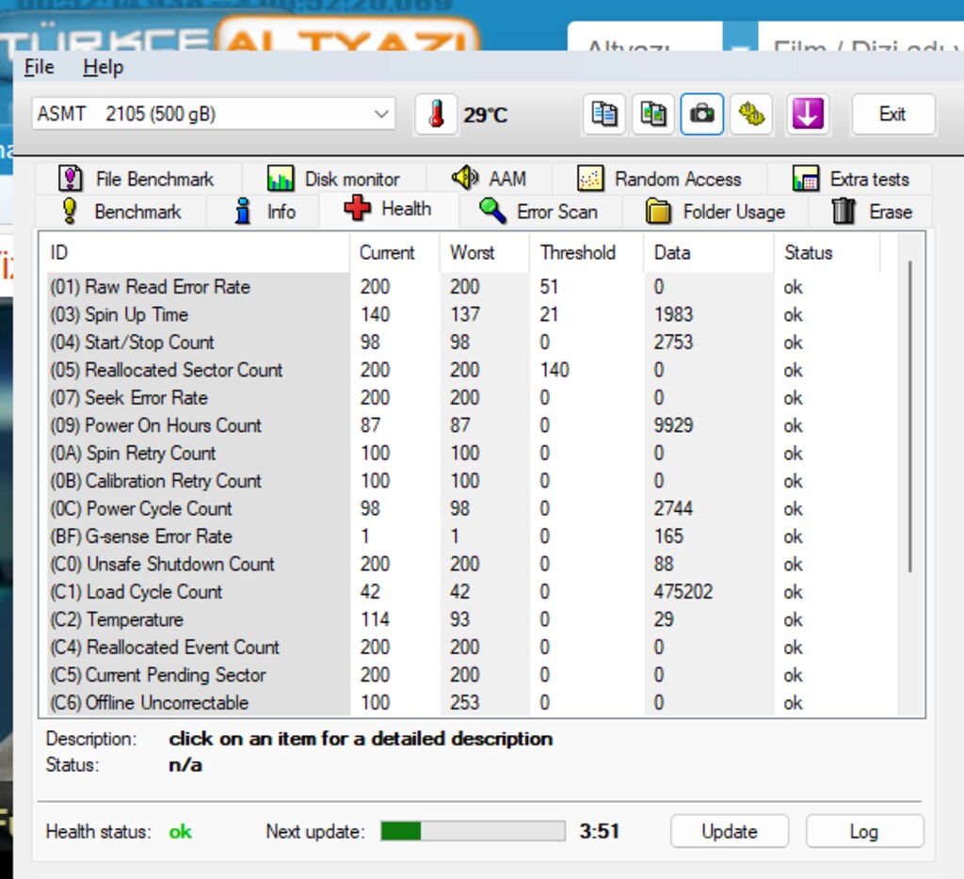Click the Benchmark lightbulb icon

point(70,211)
